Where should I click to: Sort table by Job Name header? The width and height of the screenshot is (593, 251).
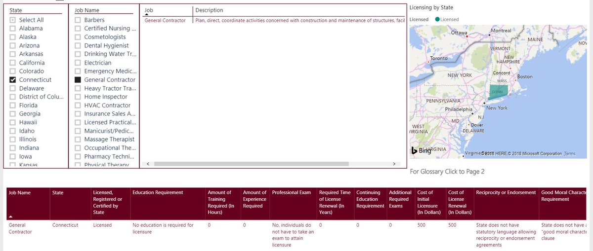pos(28,204)
